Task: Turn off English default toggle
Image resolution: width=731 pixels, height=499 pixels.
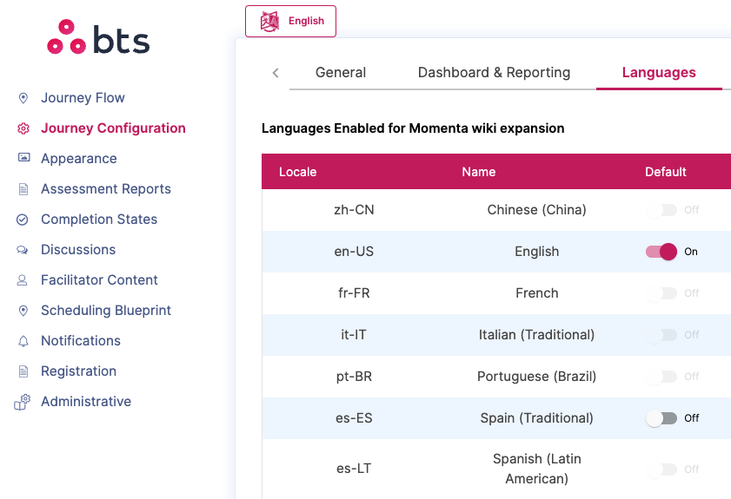Action: (x=661, y=252)
